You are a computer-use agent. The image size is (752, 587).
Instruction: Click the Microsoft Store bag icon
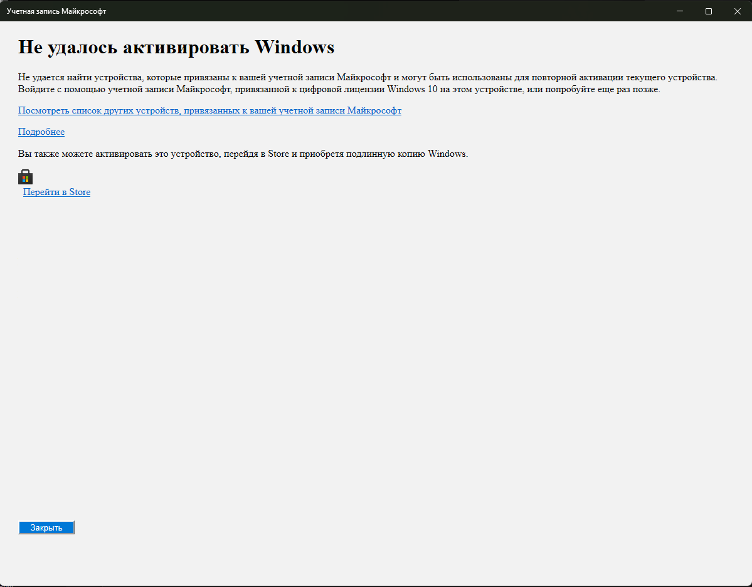26,177
